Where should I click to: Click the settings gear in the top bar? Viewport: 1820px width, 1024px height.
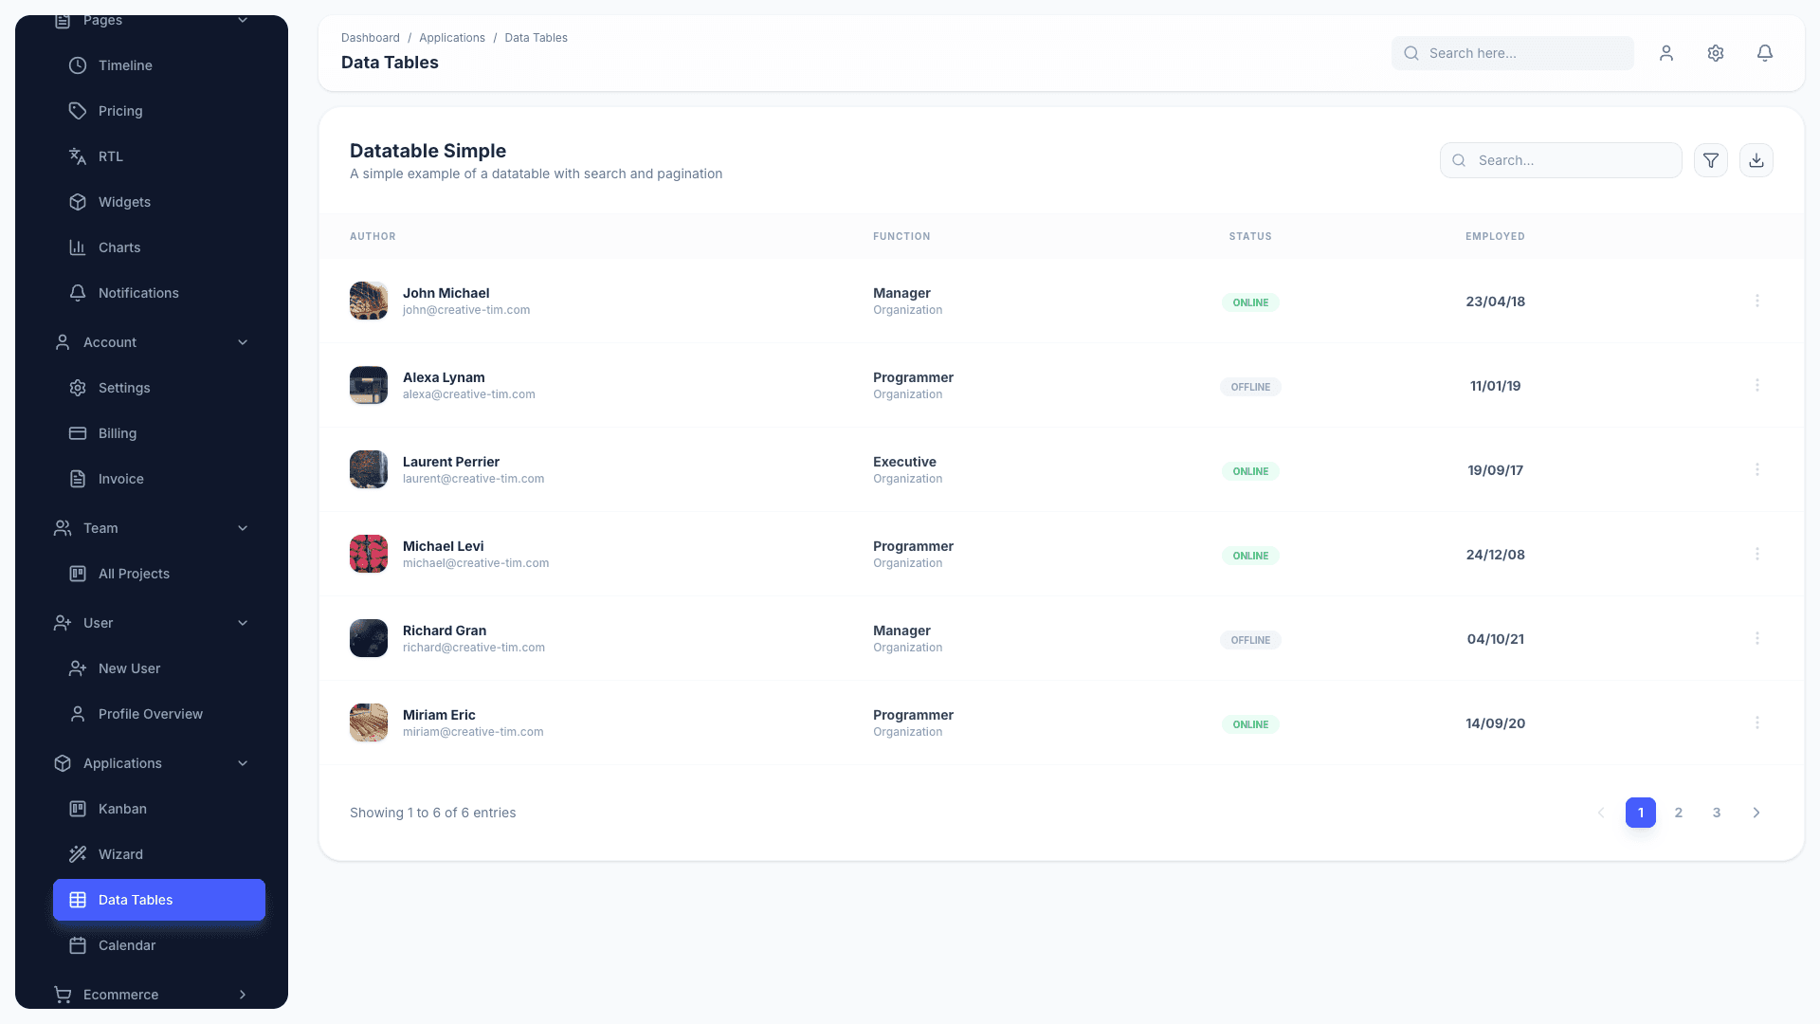tap(1716, 53)
